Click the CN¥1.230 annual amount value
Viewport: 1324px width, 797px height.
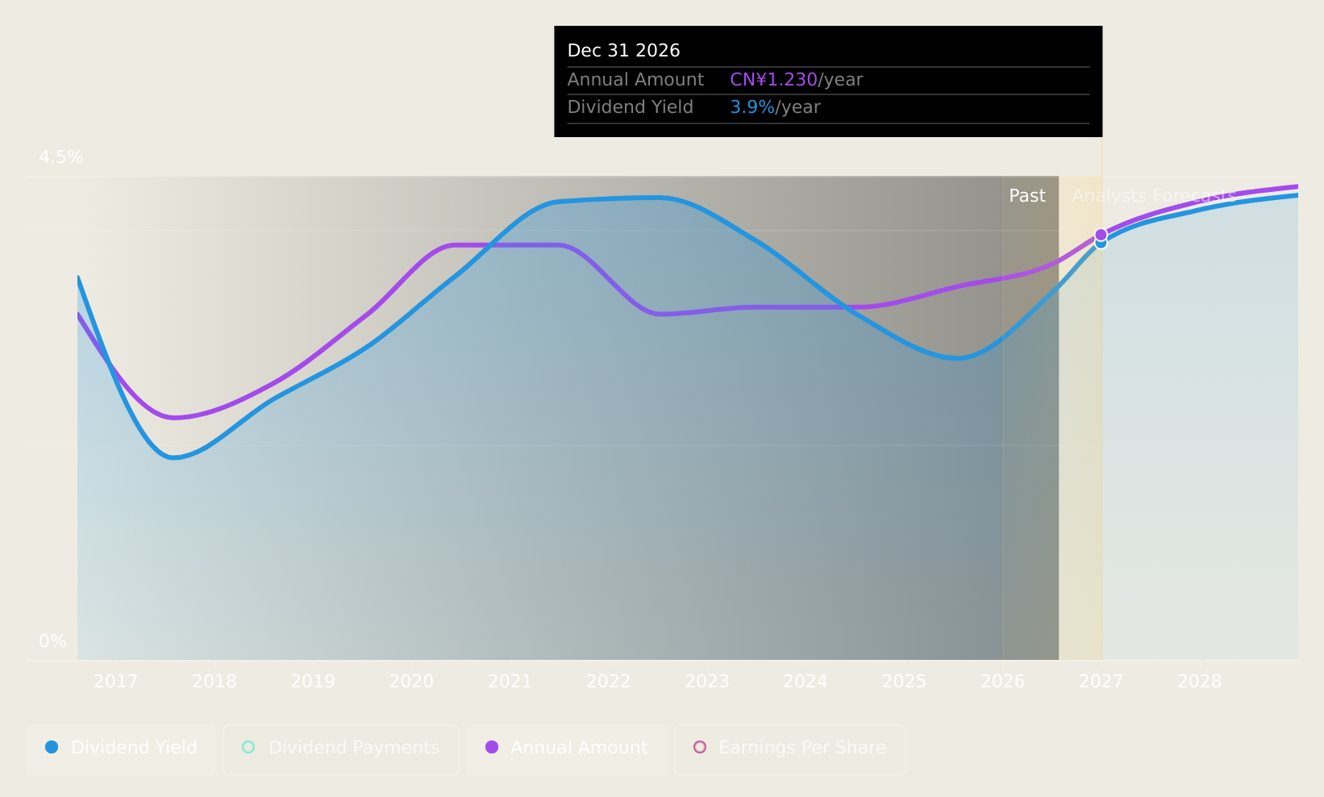(x=774, y=80)
